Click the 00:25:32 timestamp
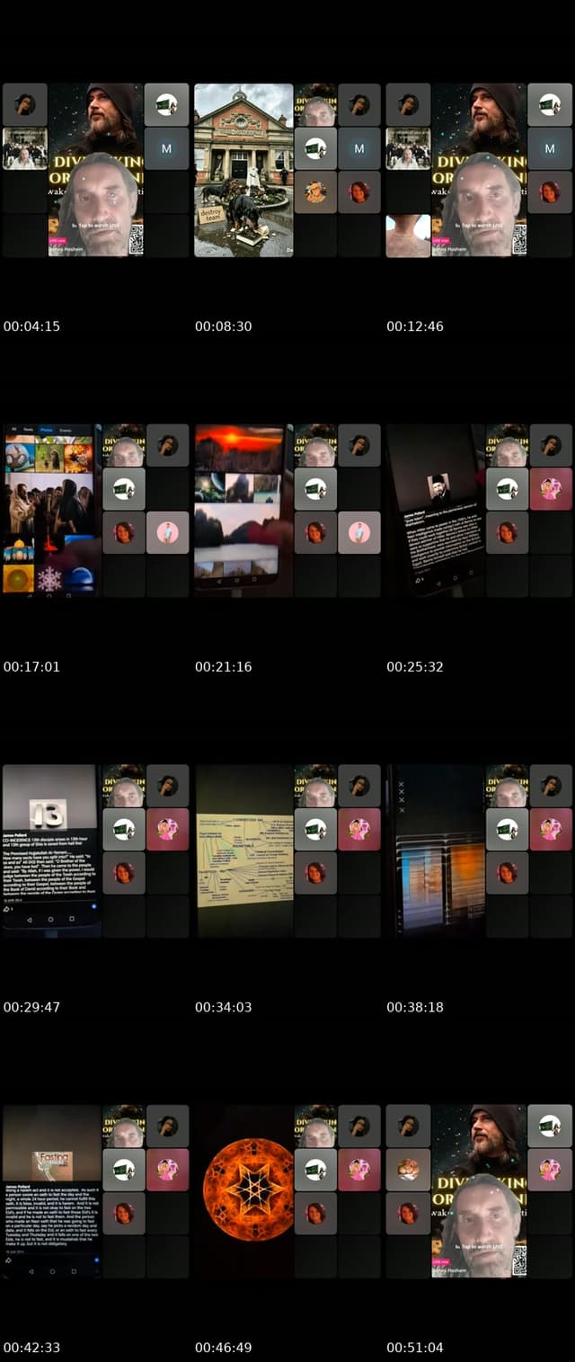Viewport: 575px width, 1362px height. [415, 667]
